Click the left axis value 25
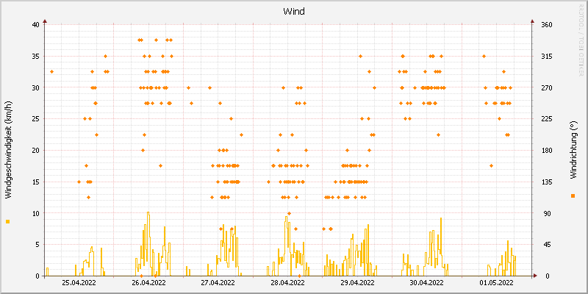The width and height of the screenshot is (588, 294). click(x=35, y=119)
